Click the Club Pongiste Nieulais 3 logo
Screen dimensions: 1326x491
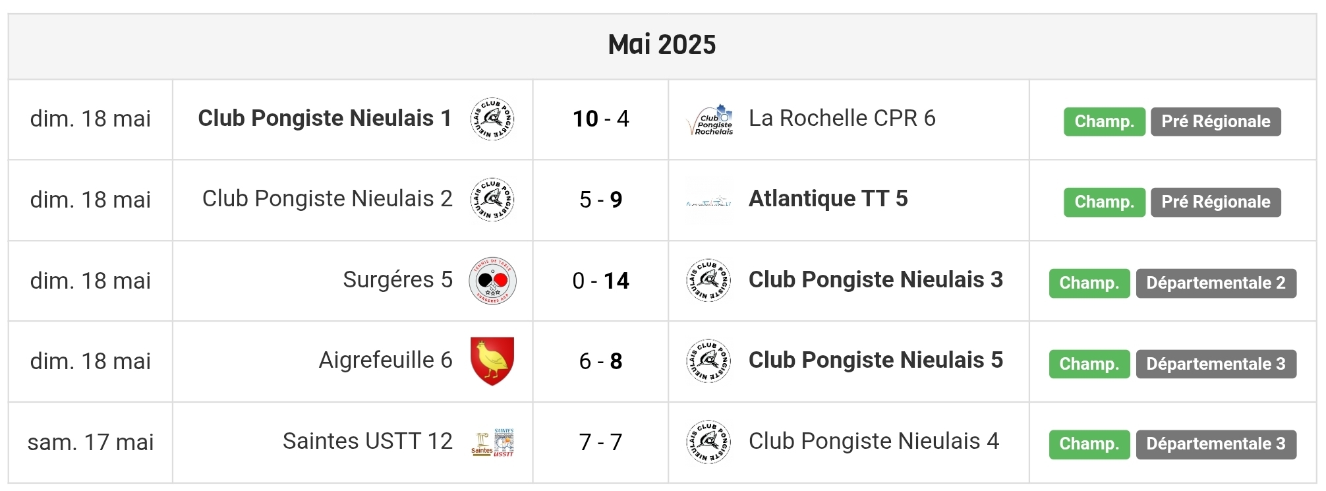point(708,281)
